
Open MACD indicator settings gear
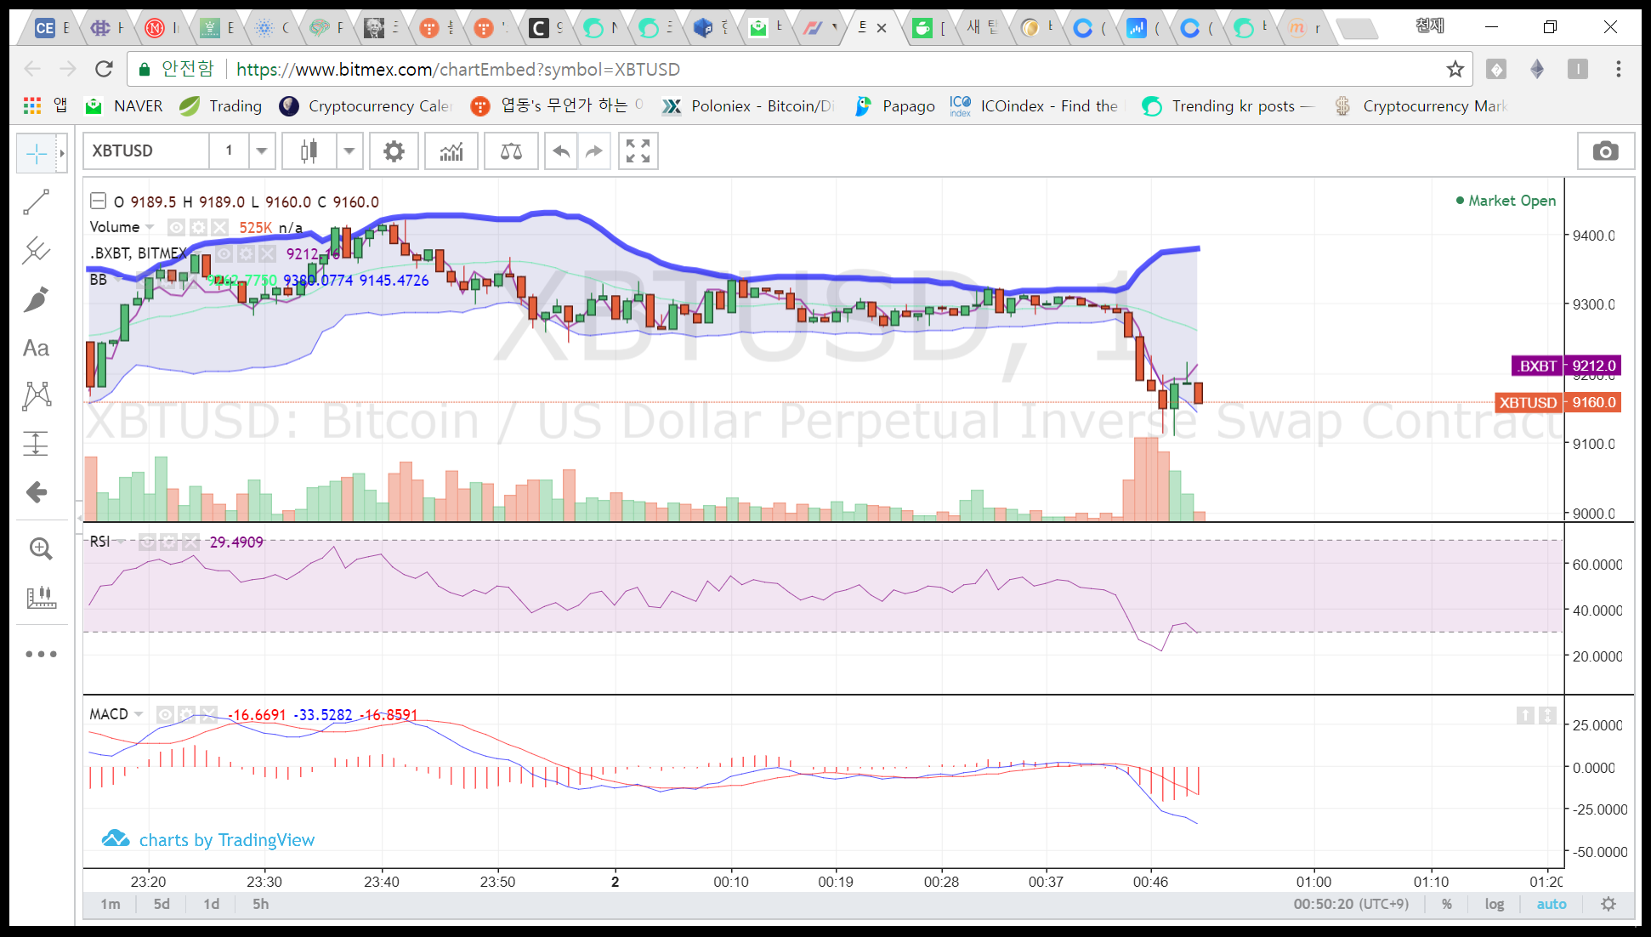(x=187, y=714)
